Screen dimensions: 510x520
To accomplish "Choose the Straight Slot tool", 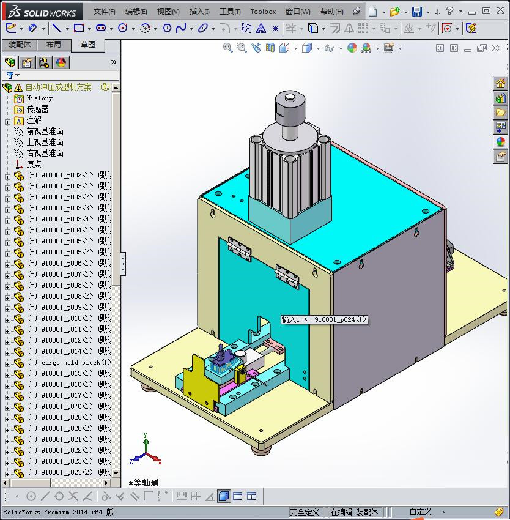I will [101, 28].
